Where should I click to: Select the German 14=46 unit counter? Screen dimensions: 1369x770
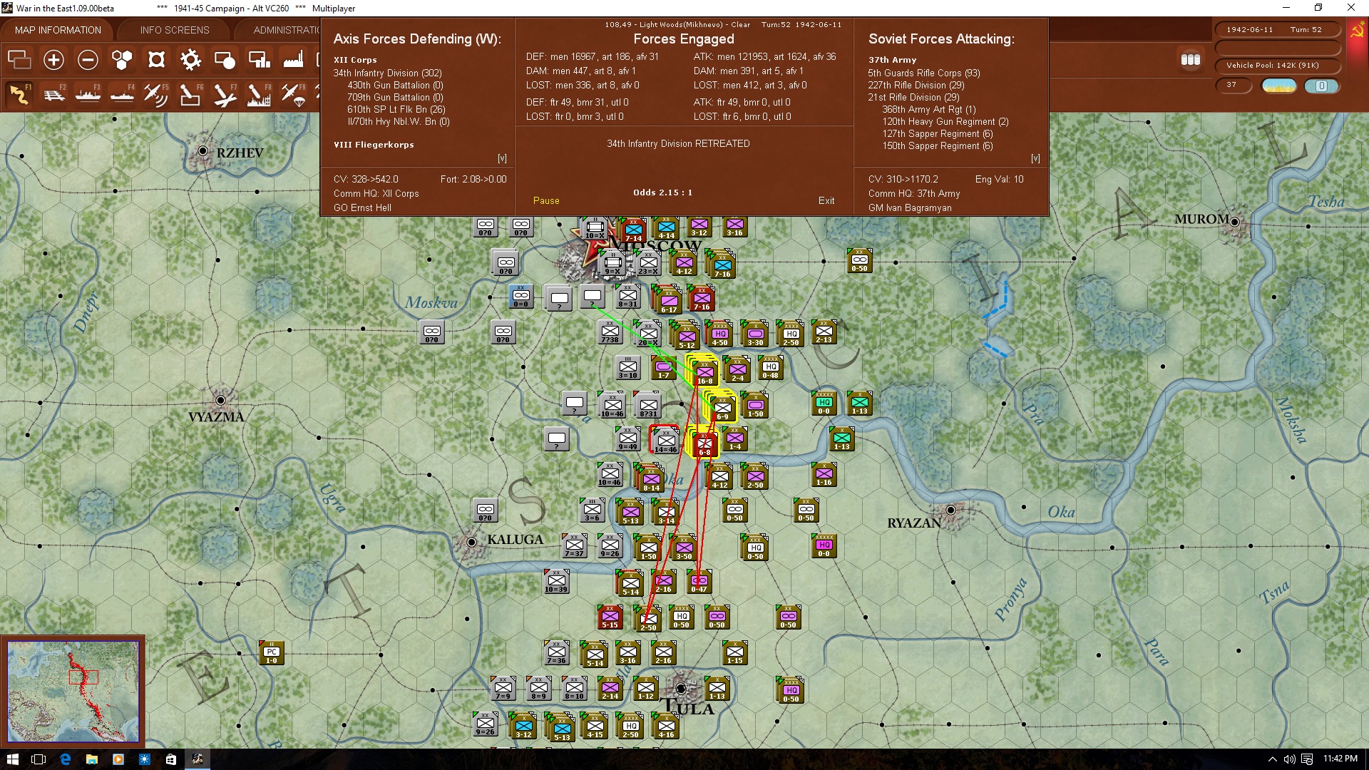click(665, 441)
